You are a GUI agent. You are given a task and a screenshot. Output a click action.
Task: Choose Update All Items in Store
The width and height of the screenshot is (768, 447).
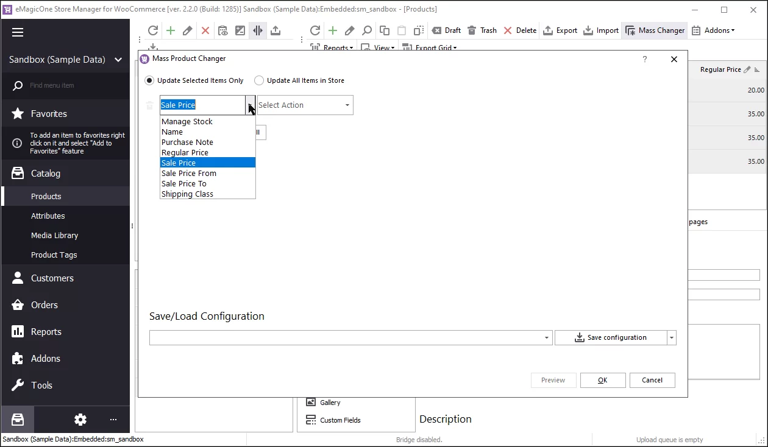[x=260, y=80]
